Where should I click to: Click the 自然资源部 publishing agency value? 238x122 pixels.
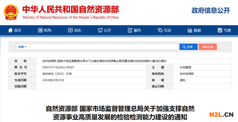tap(187, 74)
